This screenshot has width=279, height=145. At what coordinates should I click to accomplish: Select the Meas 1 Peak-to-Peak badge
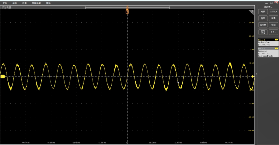click(268, 42)
